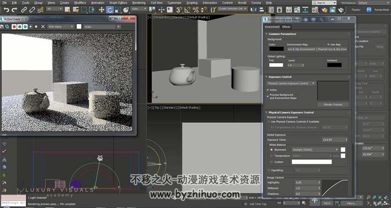The image size is (391, 208).
Task: Toggle the Window/Crossing selection mode
Action: coord(92,10)
